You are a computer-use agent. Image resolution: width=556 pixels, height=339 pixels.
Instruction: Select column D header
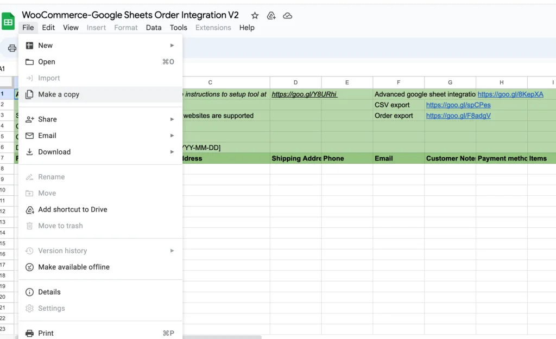296,82
